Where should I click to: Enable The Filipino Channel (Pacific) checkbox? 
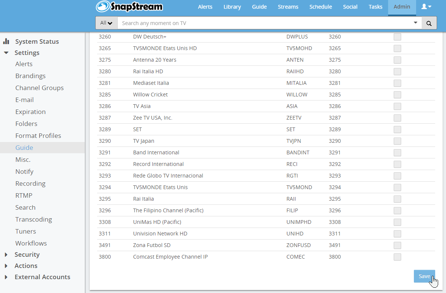coord(397,210)
